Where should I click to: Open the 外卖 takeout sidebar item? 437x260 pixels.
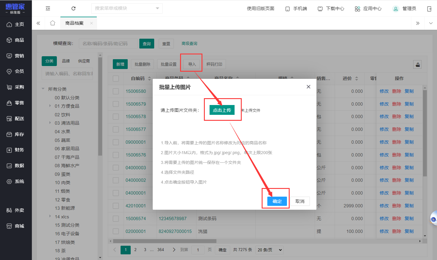16,210
